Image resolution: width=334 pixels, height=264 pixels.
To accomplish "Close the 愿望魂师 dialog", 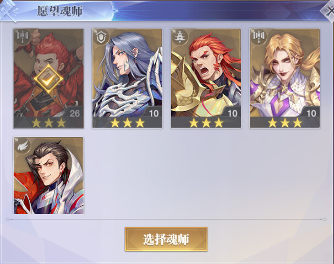I will 329,10.
